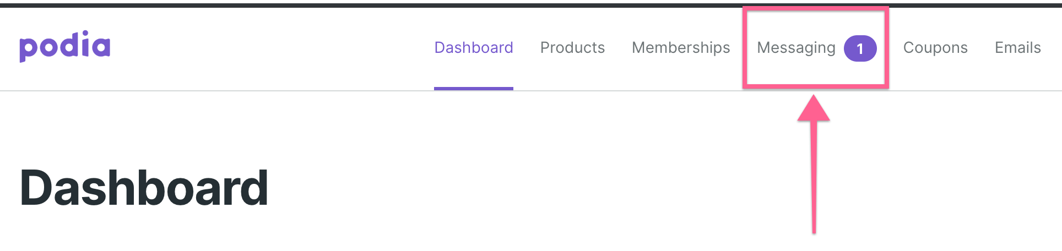Navigate to Products in the top menu

click(x=572, y=48)
